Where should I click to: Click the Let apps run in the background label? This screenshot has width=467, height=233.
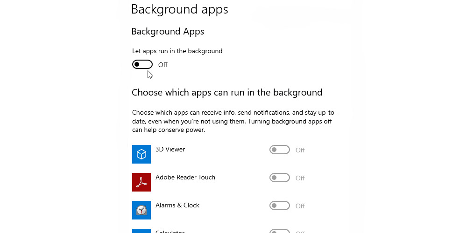click(x=177, y=51)
